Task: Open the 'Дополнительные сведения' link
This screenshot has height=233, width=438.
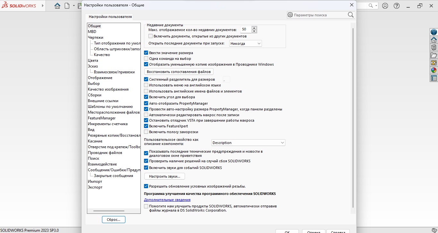Action: point(167,200)
